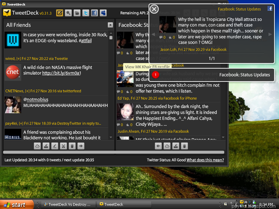Image resolution: width=279 pixels, height=209 pixels.
Task: Click 'Ed Yap, Fri 27 Nov 20:25 via Facebook for iPhone'
Action: pyautogui.click(x=157, y=98)
